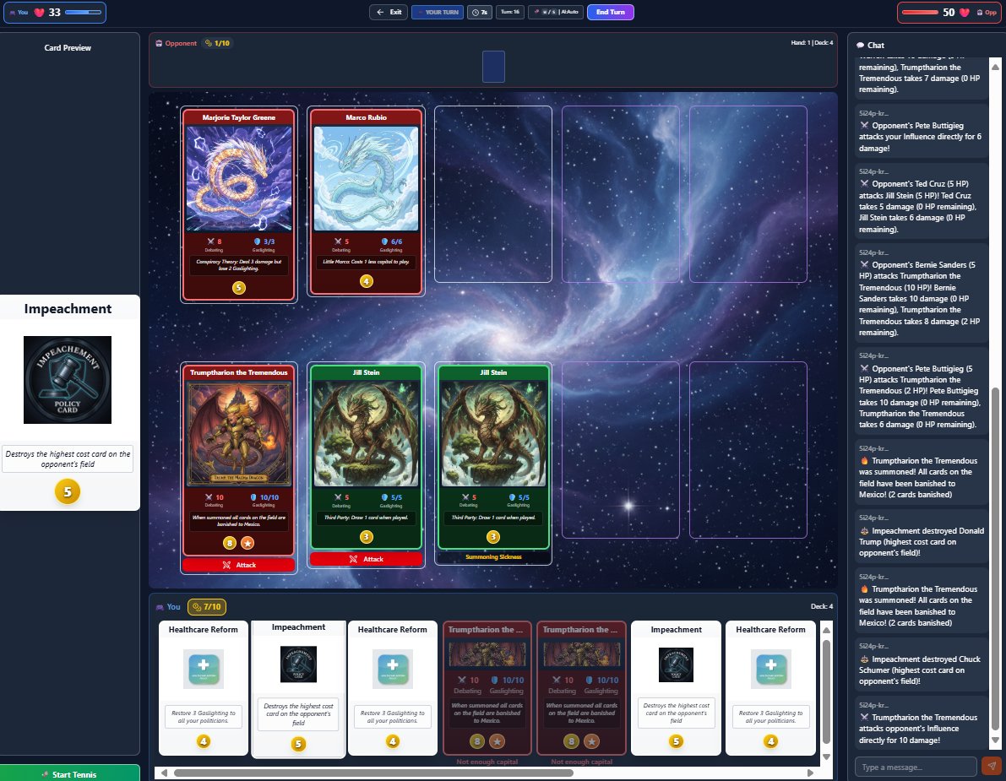Image resolution: width=1006 pixels, height=781 pixels.
Task: Click the Opponent label icon
Action: pyautogui.click(x=159, y=43)
